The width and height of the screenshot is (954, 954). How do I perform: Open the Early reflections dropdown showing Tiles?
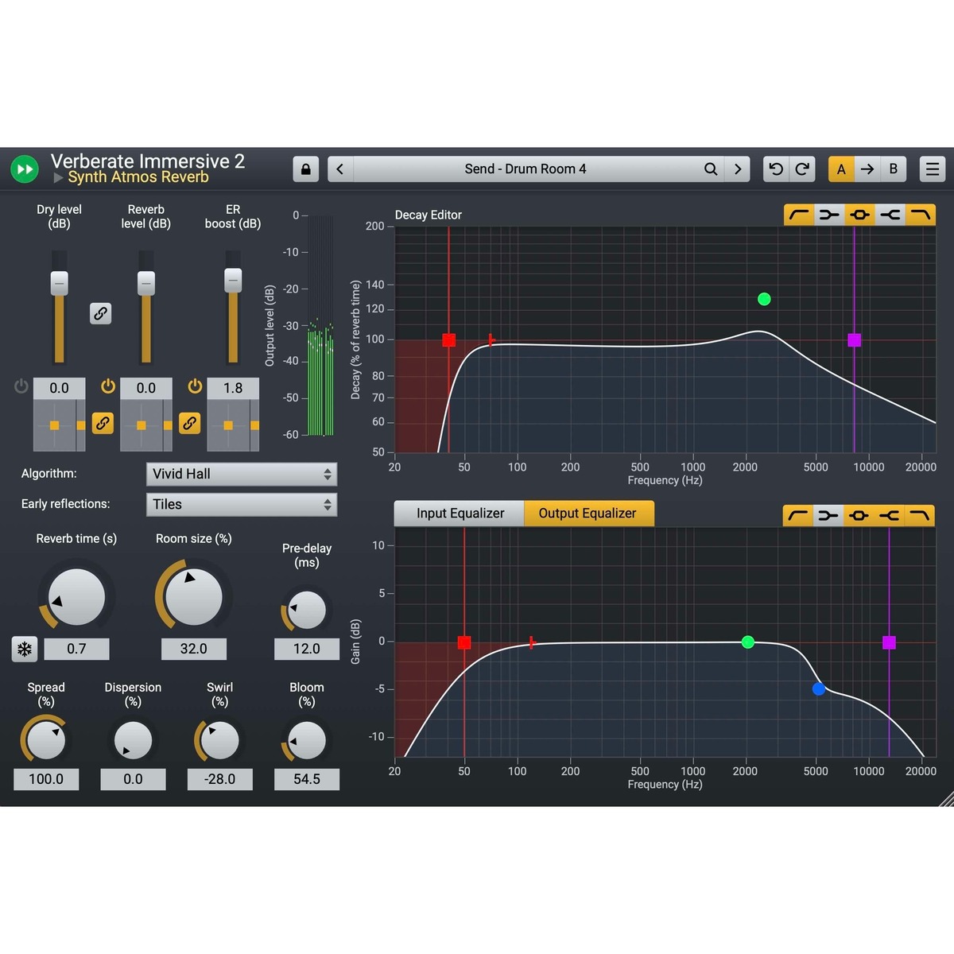(x=241, y=504)
